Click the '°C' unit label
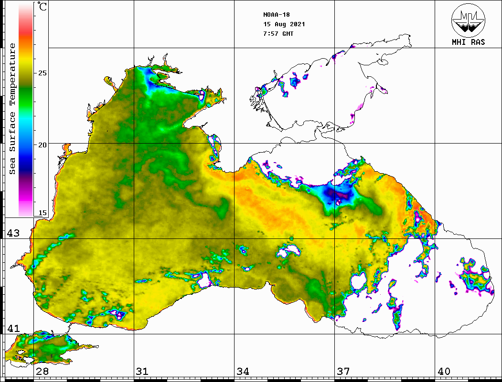This screenshot has width=502, height=382. tap(42, 6)
